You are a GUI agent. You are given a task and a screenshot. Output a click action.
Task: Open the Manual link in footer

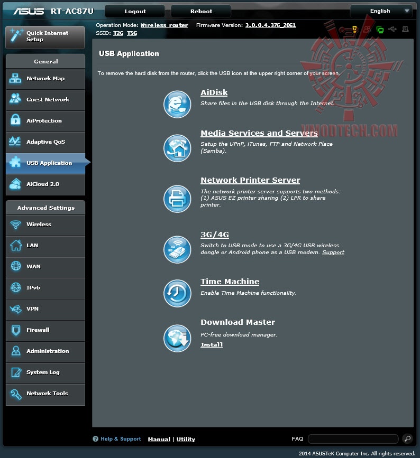click(x=159, y=439)
